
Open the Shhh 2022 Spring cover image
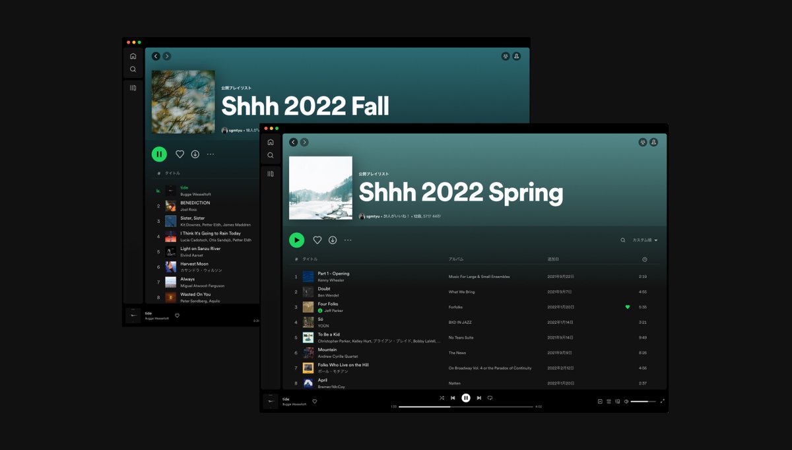[321, 188]
